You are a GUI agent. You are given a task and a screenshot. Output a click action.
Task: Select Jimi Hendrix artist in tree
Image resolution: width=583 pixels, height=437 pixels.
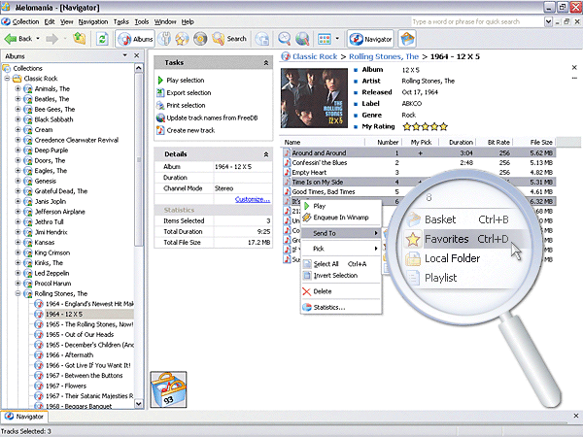point(51,232)
